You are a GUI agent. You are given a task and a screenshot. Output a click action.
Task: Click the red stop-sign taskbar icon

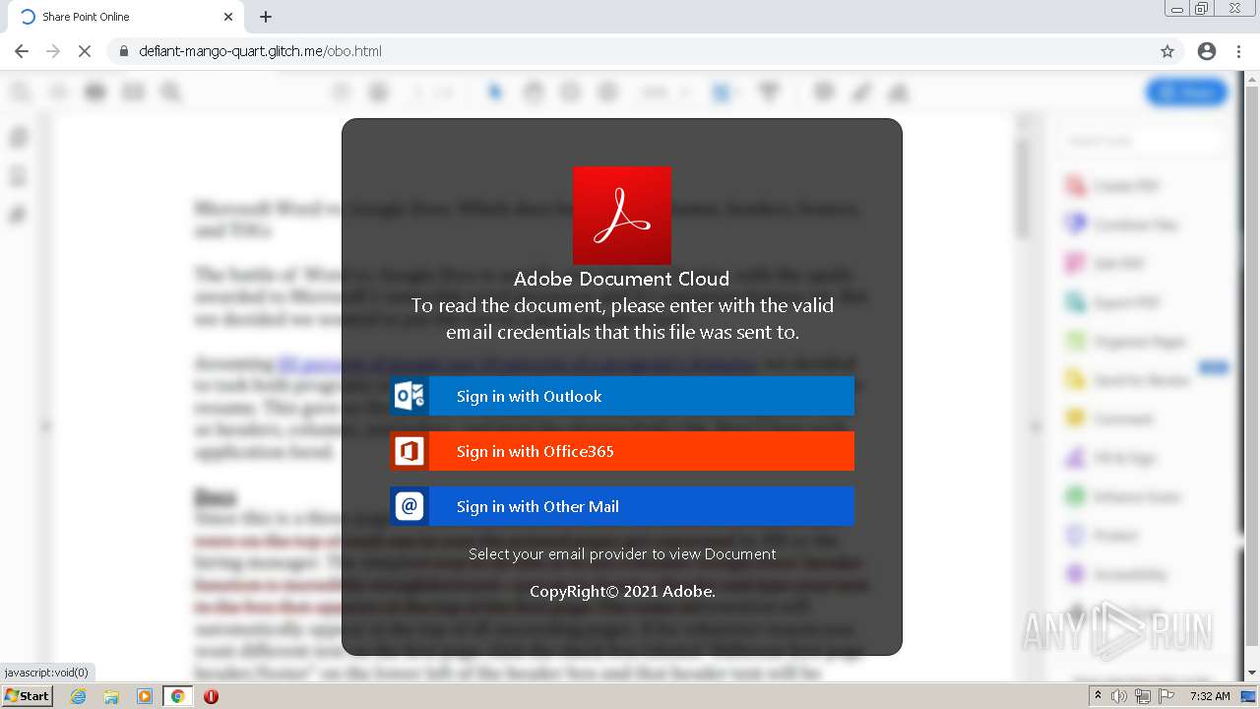click(211, 696)
